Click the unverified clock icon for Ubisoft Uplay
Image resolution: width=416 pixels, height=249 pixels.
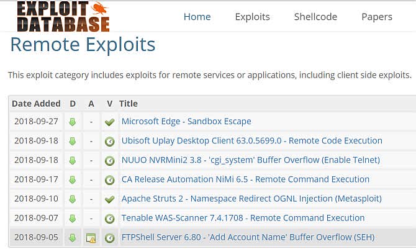click(x=109, y=142)
